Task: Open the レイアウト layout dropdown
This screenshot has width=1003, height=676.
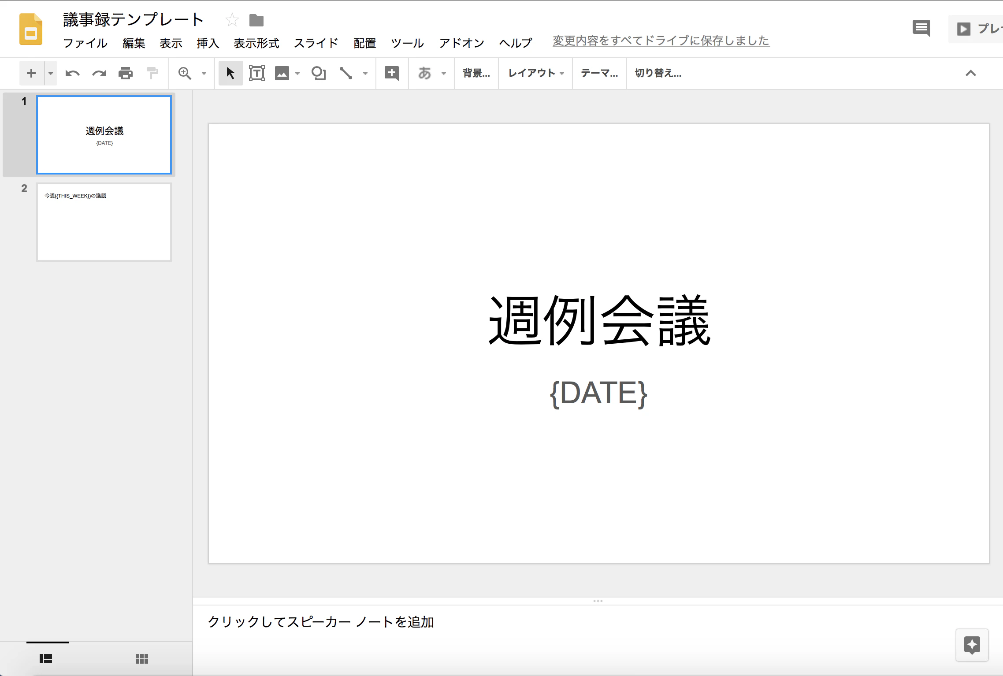Action: [x=536, y=73]
